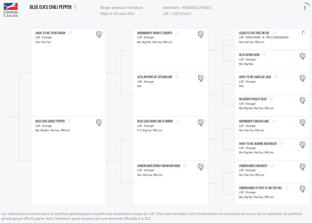
Task: Click the green badge on Blue Elks Hook Line N Sinker
Action: [201, 122]
